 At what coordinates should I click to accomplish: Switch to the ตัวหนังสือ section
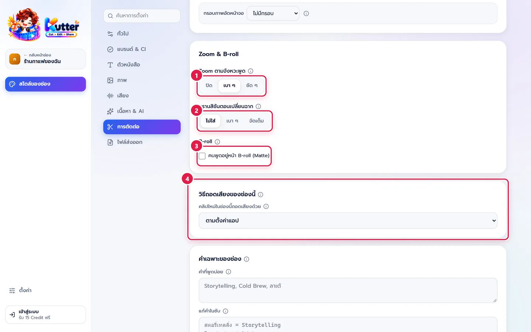click(x=142, y=65)
